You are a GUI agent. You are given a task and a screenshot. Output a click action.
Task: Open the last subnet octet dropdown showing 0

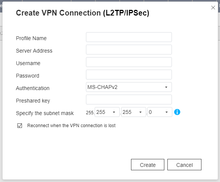[160, 112]
